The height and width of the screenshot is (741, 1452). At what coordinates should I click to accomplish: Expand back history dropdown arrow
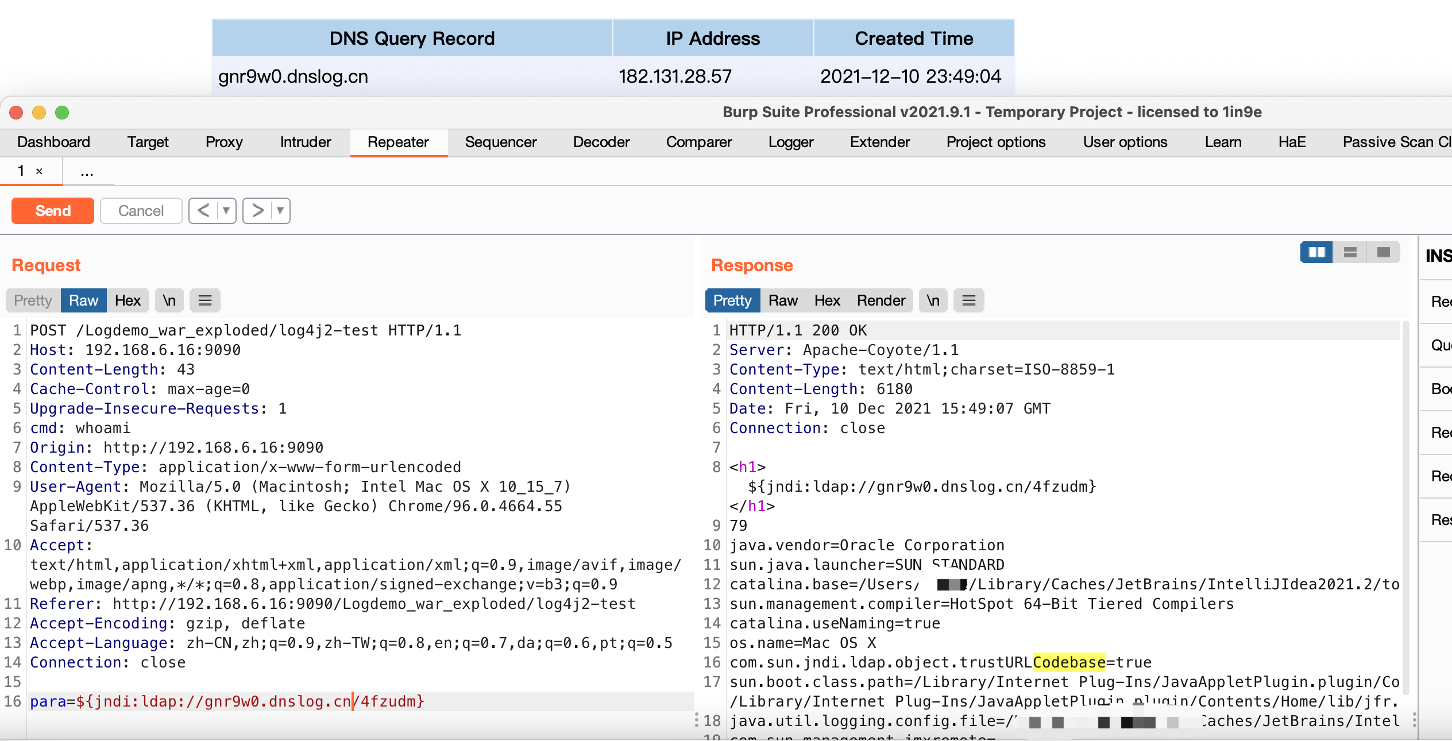pyautogui.click(x=226, y=211)
